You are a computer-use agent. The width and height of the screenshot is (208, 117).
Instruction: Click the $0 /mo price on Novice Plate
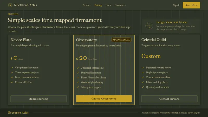click(x=17, y=58)
